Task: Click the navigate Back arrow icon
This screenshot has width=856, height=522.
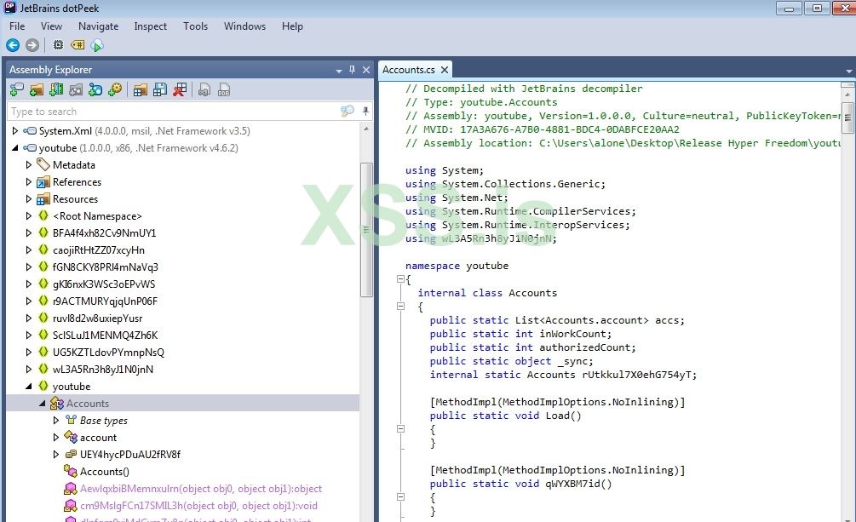Action: click(x=13, y=45)
